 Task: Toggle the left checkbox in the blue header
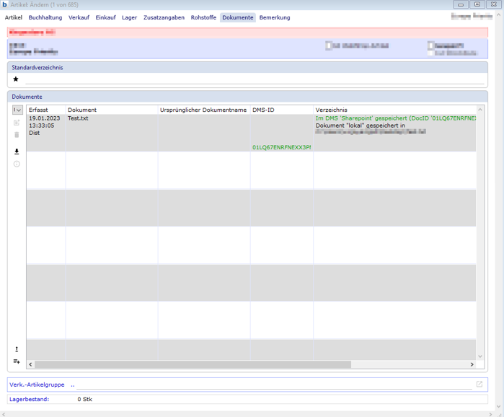tap(329, 45)
